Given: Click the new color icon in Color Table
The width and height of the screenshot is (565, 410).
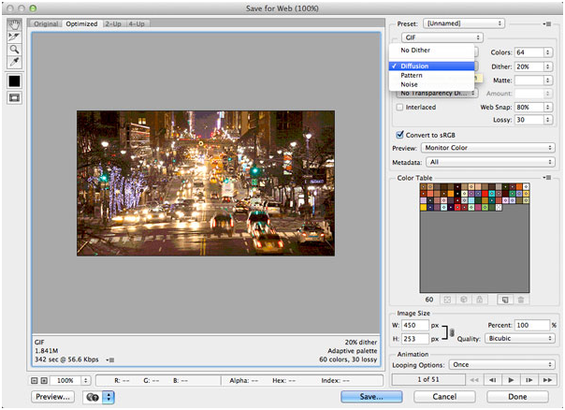Looking at the screenshot, I should [x=503, y=298].
